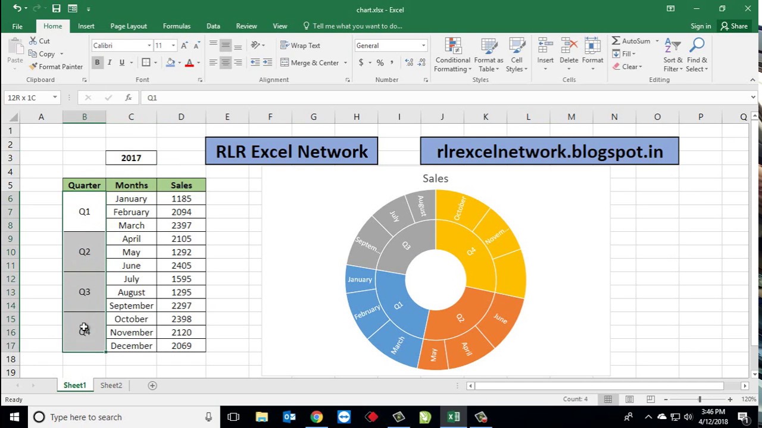Toggle Wrap Text
Screen dimensions: 762x428
click(300, 46)
